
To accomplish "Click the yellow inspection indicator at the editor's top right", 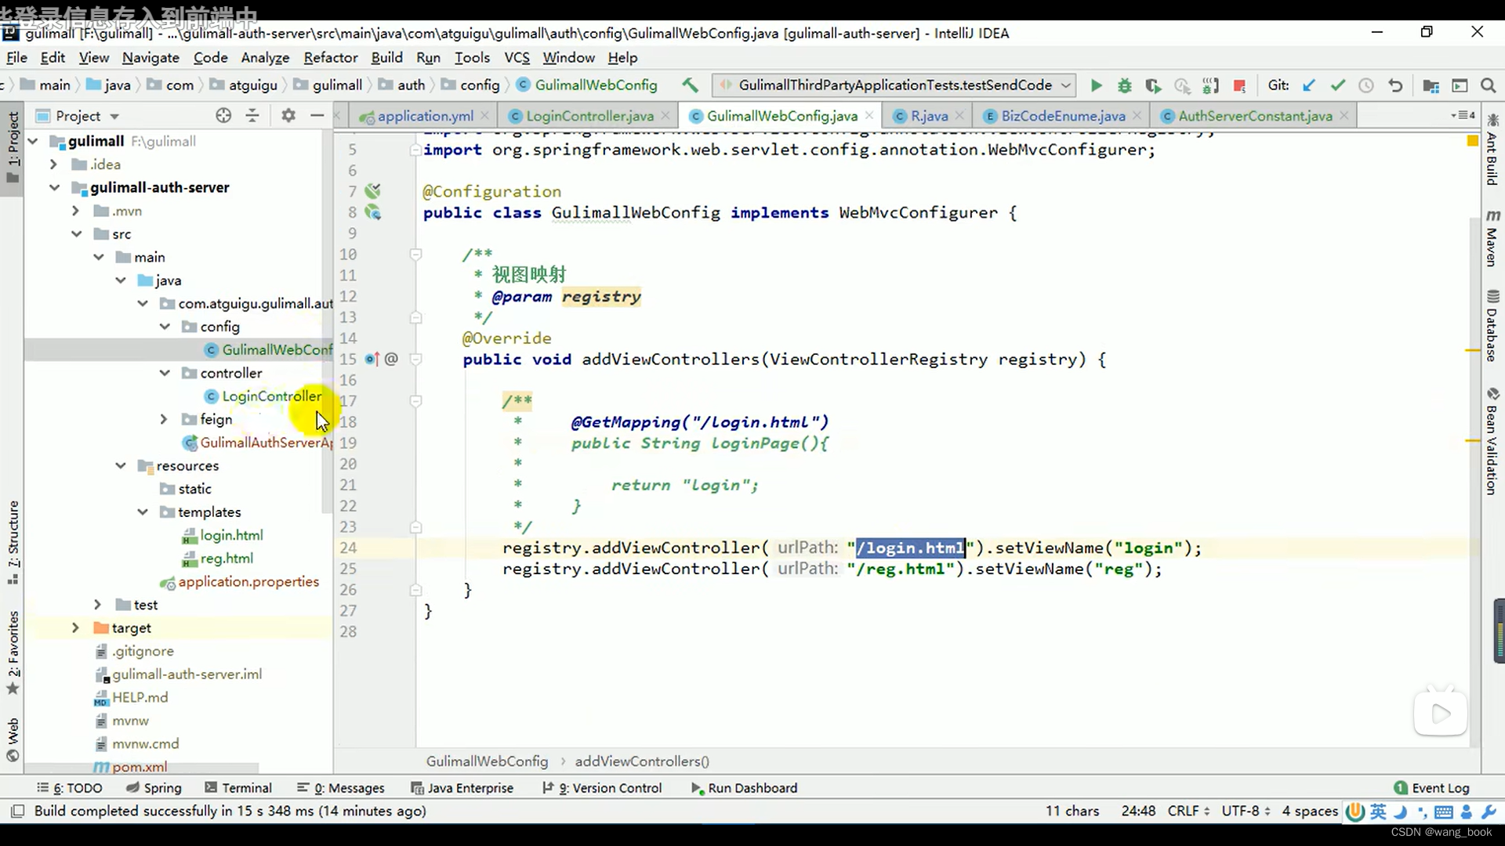I will 1472,140.
